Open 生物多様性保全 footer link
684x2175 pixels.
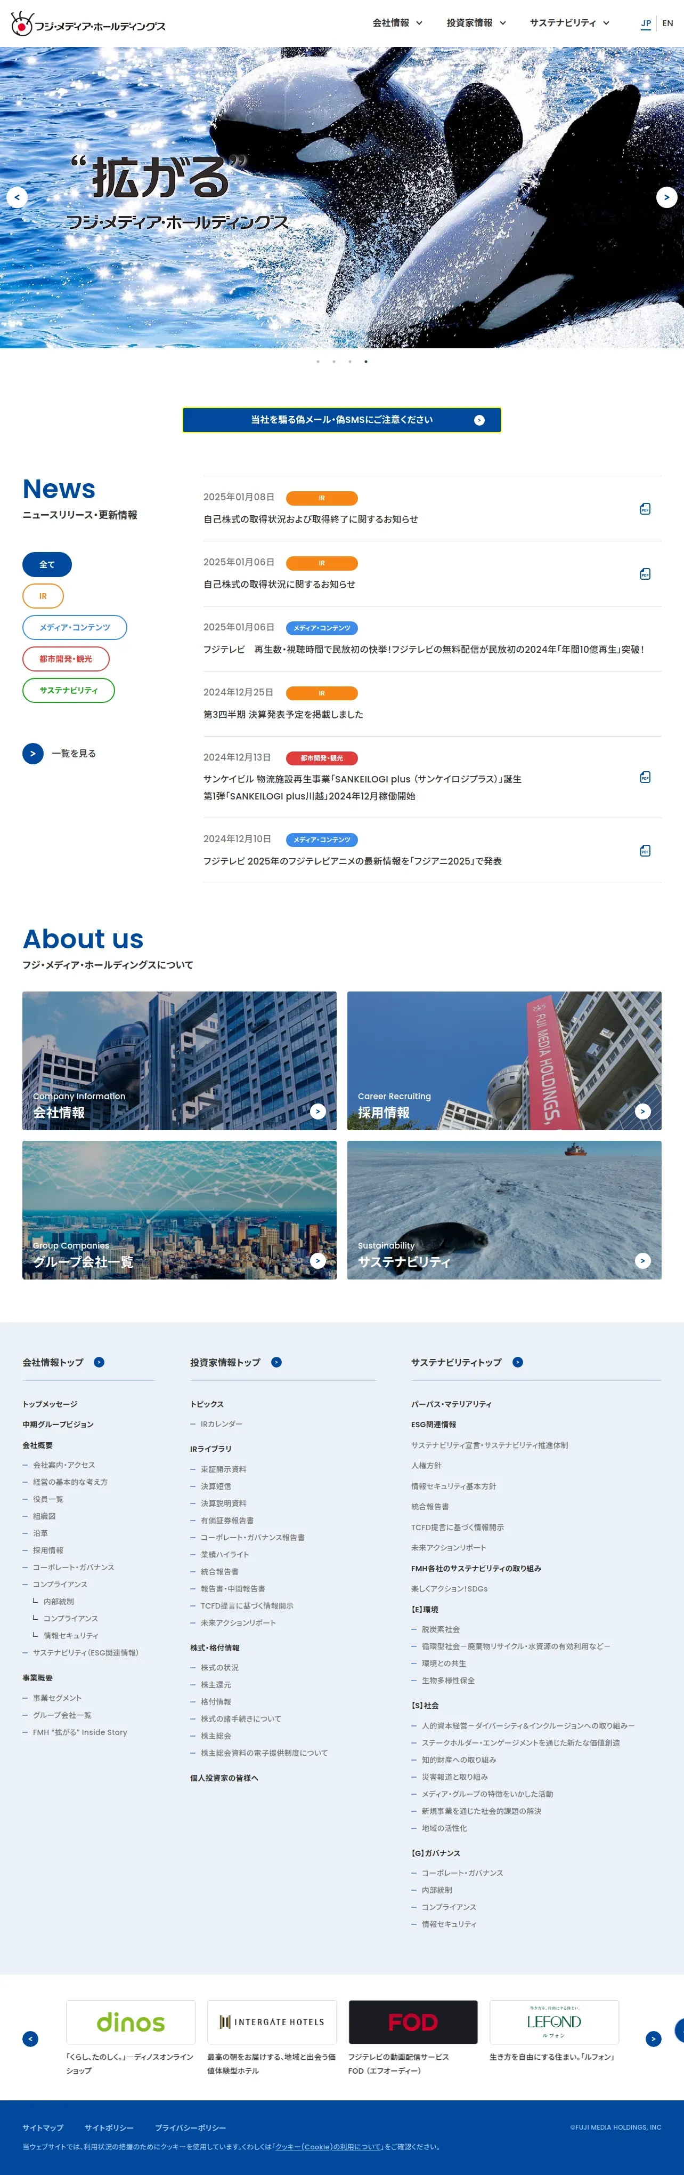coord(448,1680)
